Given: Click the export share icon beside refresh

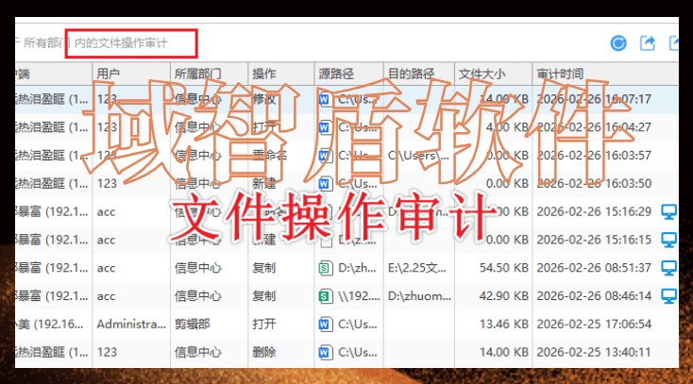Looking at the screenshot, I should (x=648, y=42).
